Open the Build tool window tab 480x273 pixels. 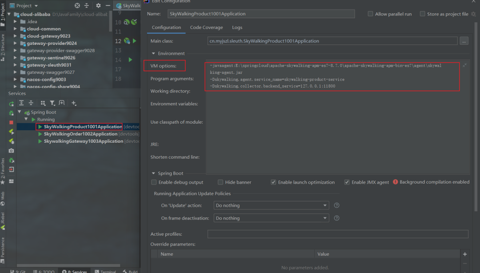point(130,271)
